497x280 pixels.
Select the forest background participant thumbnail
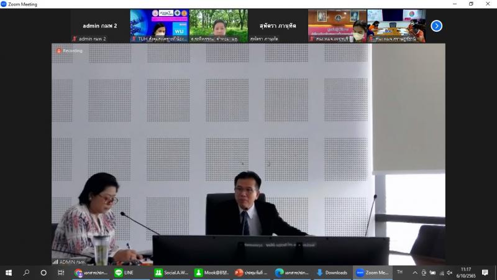click(x=219, y=26)
